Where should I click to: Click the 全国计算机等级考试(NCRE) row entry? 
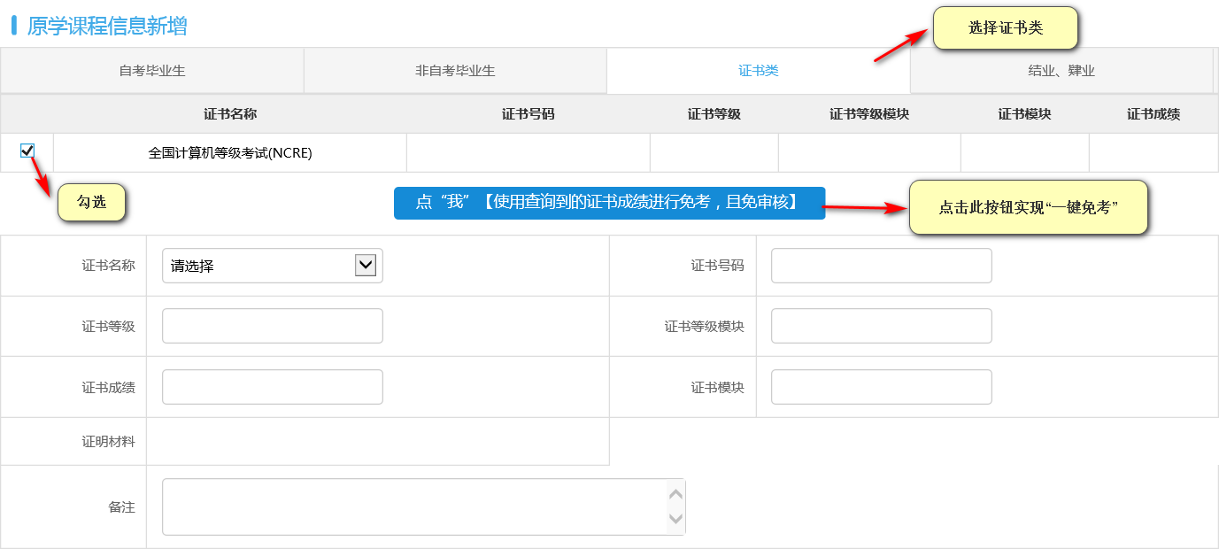point(230,153)
